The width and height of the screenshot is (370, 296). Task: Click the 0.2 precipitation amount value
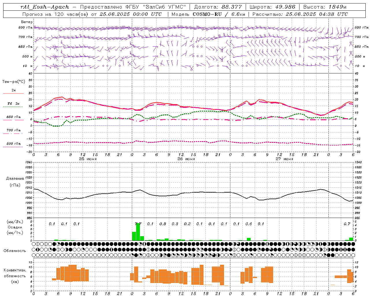[x=187, y=224]
